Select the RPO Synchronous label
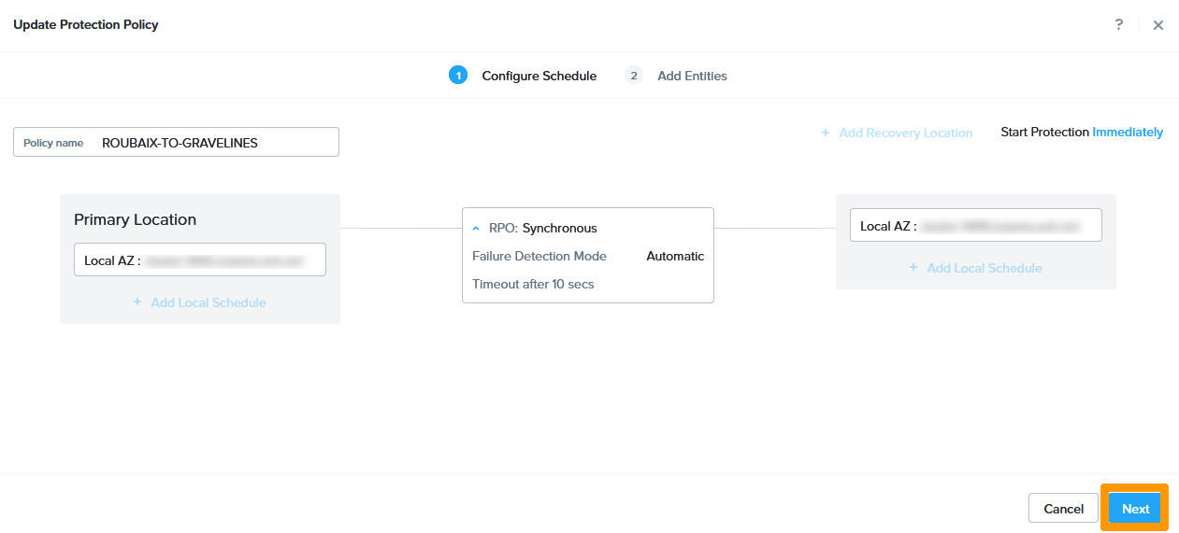1179x533 pixels. 558,228
